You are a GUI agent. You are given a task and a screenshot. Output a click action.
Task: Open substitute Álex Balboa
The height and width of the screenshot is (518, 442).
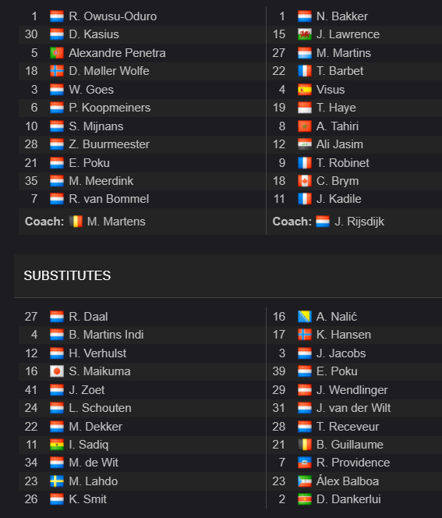coord(347,481)
